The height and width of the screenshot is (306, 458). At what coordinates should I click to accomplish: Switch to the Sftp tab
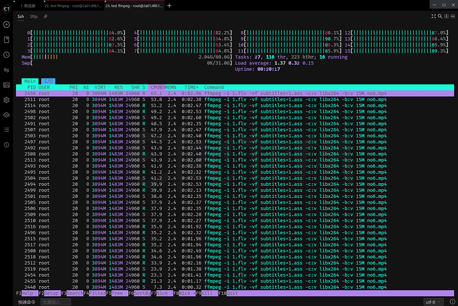(33, 15)
